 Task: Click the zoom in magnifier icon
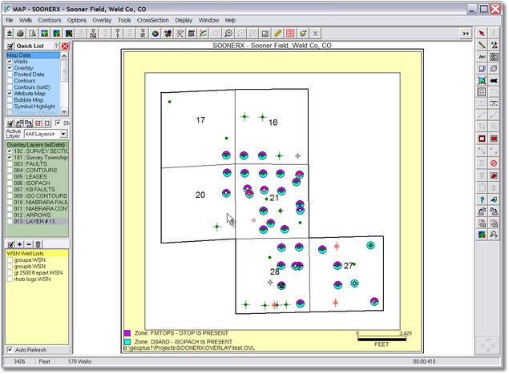coord(228,34)
